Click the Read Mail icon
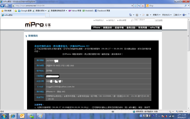190x119 pixels. (143, 15)
